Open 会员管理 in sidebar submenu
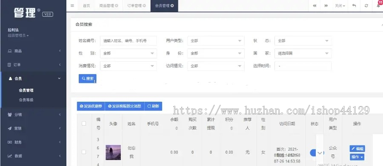Viewport: 383px width, 166px height. [x=26, y=90]
